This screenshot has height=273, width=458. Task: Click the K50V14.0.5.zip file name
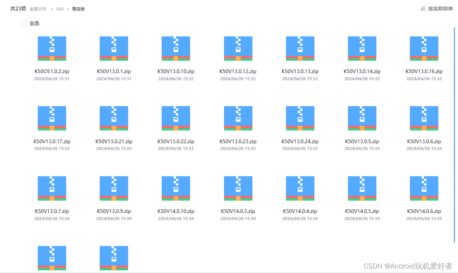[362, 211]
